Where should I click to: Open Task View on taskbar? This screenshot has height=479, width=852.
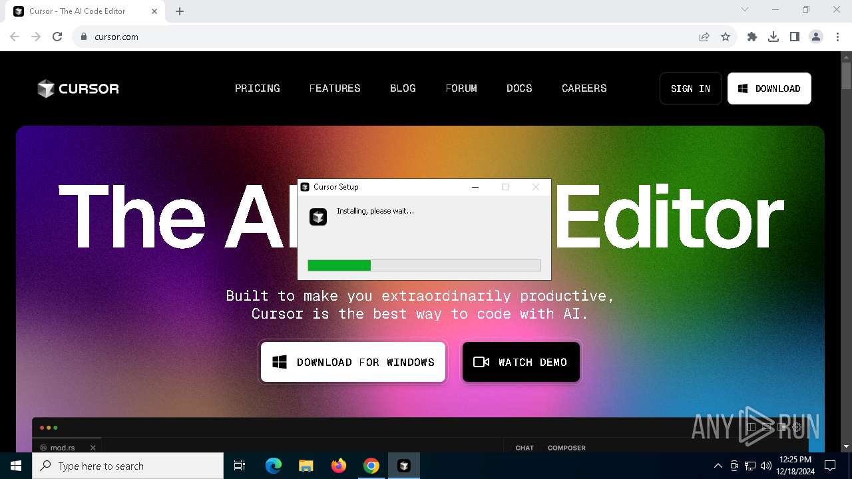[240, 466]
